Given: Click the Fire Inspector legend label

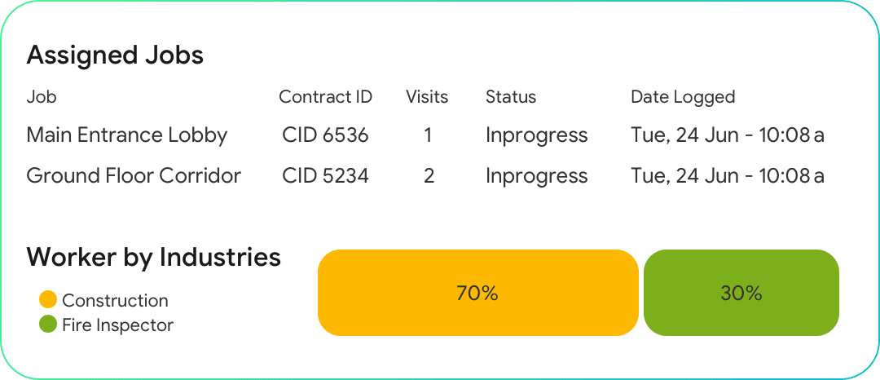Looking at the screenshot, I should coord(118,325).
